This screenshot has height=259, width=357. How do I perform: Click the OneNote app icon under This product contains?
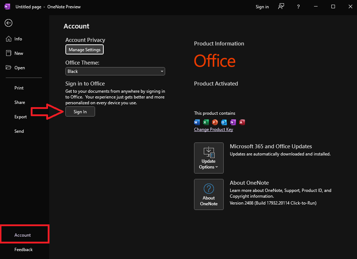click(x=233, y=122)
